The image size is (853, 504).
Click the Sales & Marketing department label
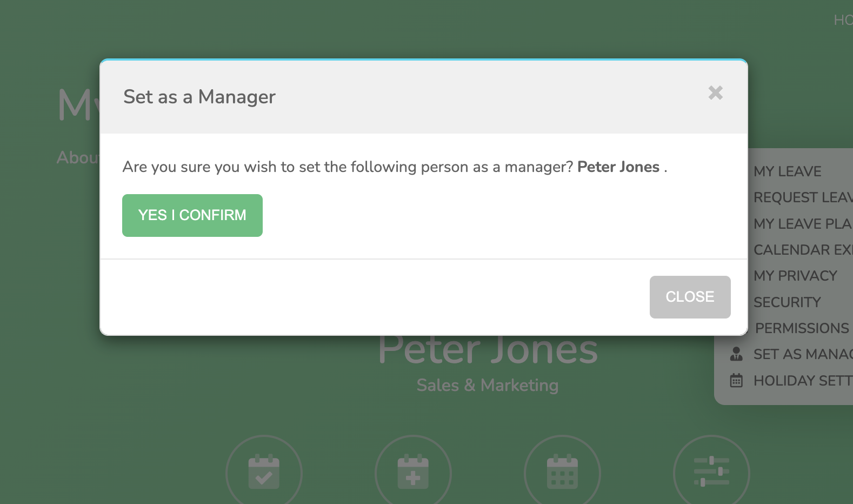pyautogui.click(x=488, y=385)
